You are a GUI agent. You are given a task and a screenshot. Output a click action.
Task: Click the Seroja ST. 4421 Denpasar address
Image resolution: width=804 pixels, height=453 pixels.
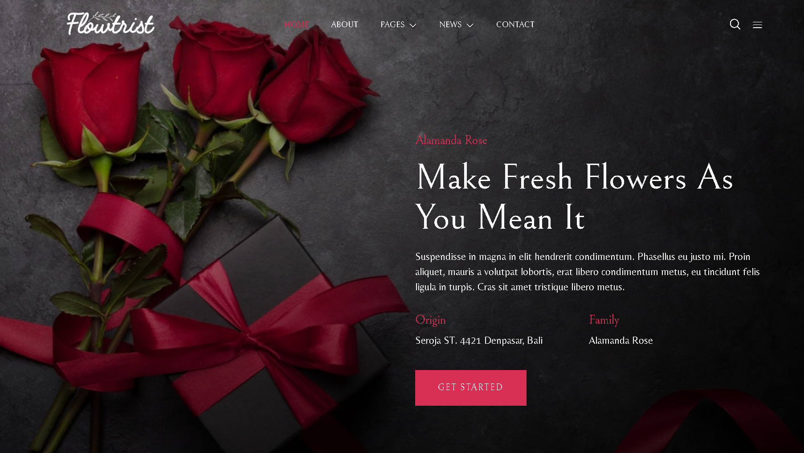coord(479,341)
